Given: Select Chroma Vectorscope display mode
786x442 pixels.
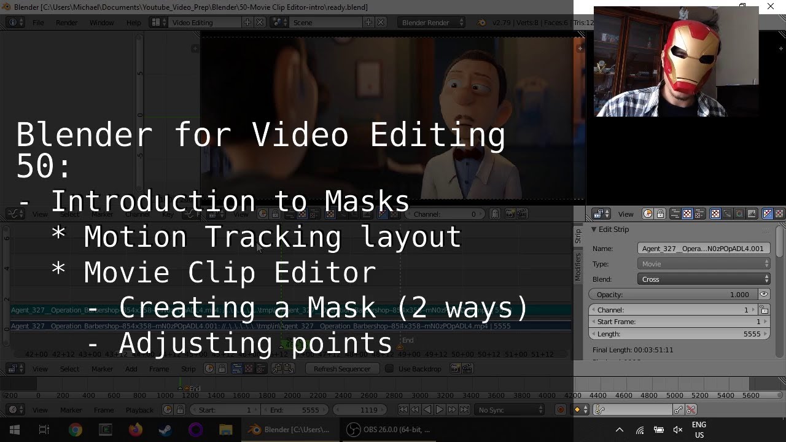Looking at the screenshot, I should [x=739, y=214].
